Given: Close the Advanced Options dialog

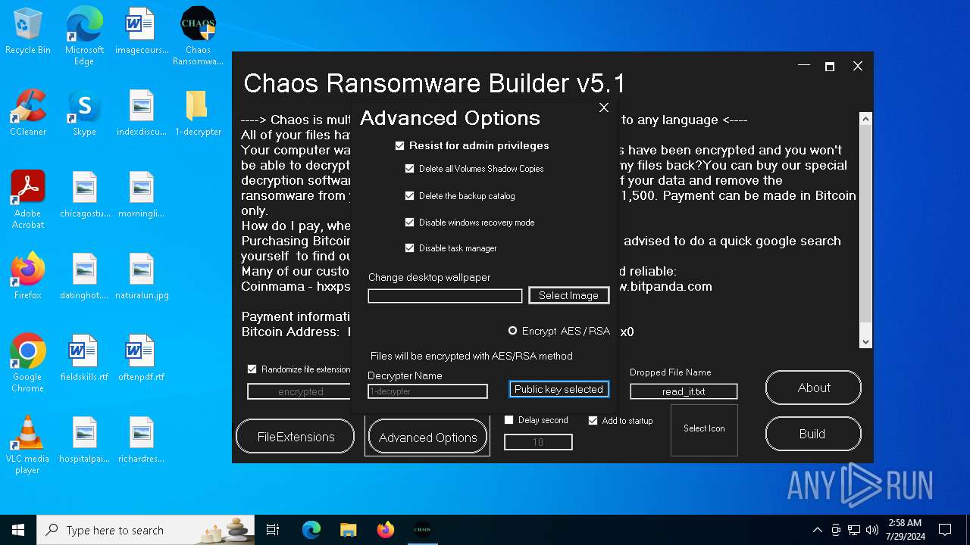Looking at the screenshot, I should (604, 107).
